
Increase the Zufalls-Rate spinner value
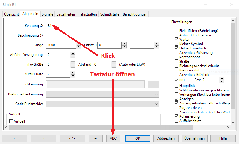tap(73, 73)
